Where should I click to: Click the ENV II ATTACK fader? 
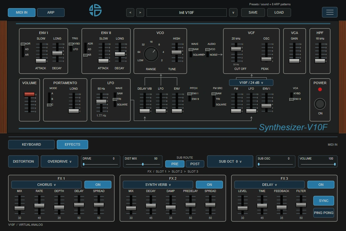(103, 61)
